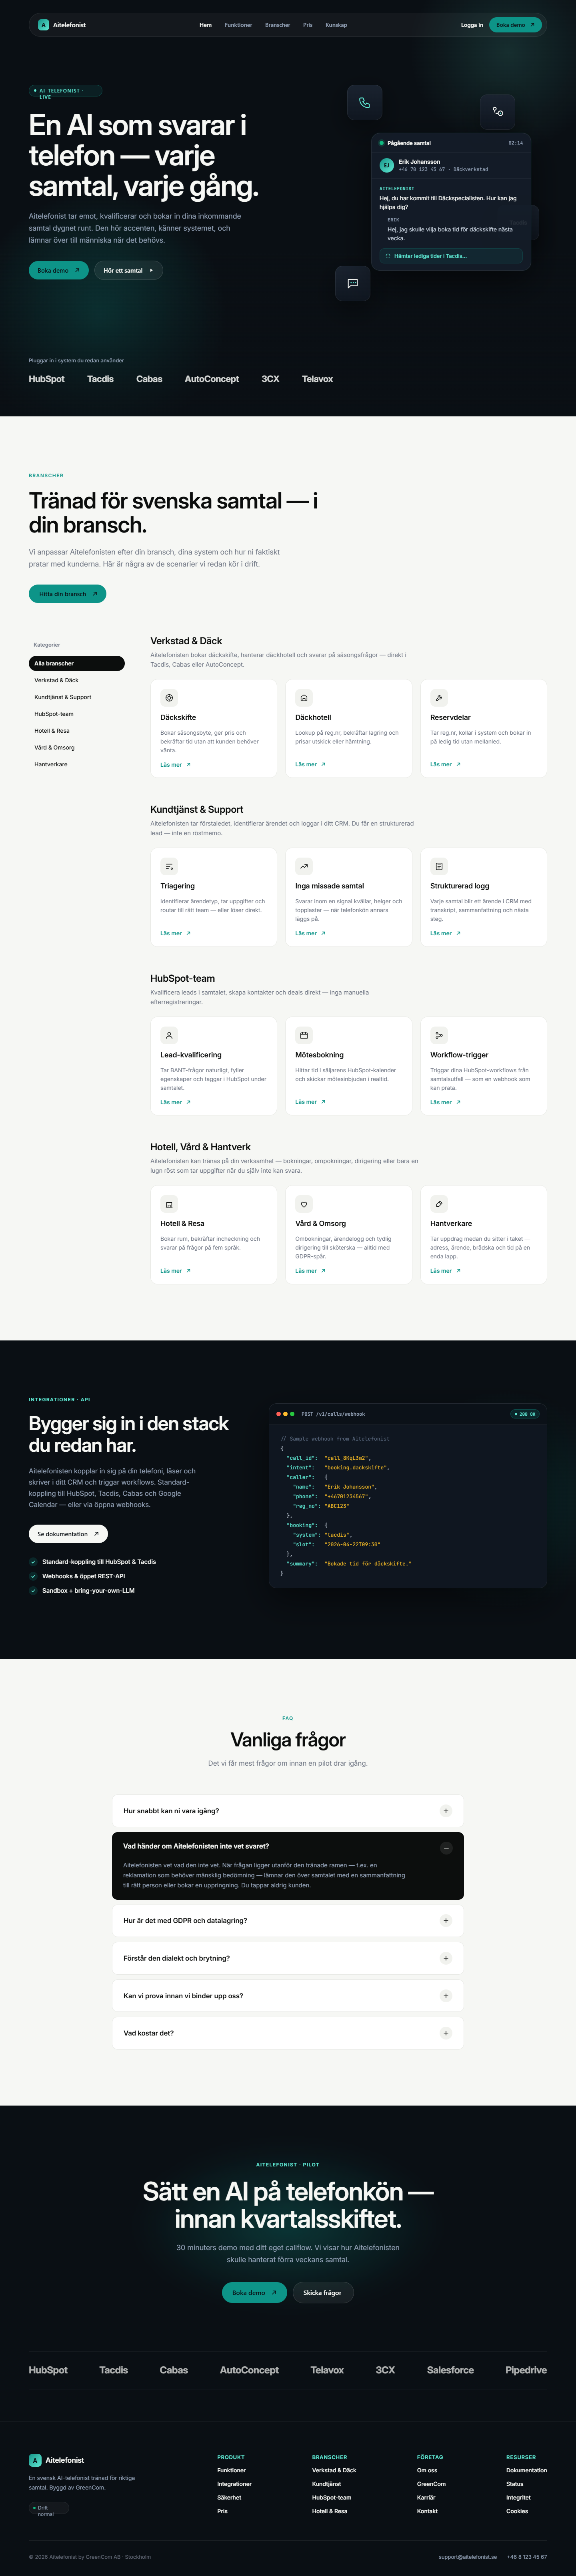Expand 'Kan vi prova innan vi binder upp oss?'
576x2576 pixels.
[288, 1996]
